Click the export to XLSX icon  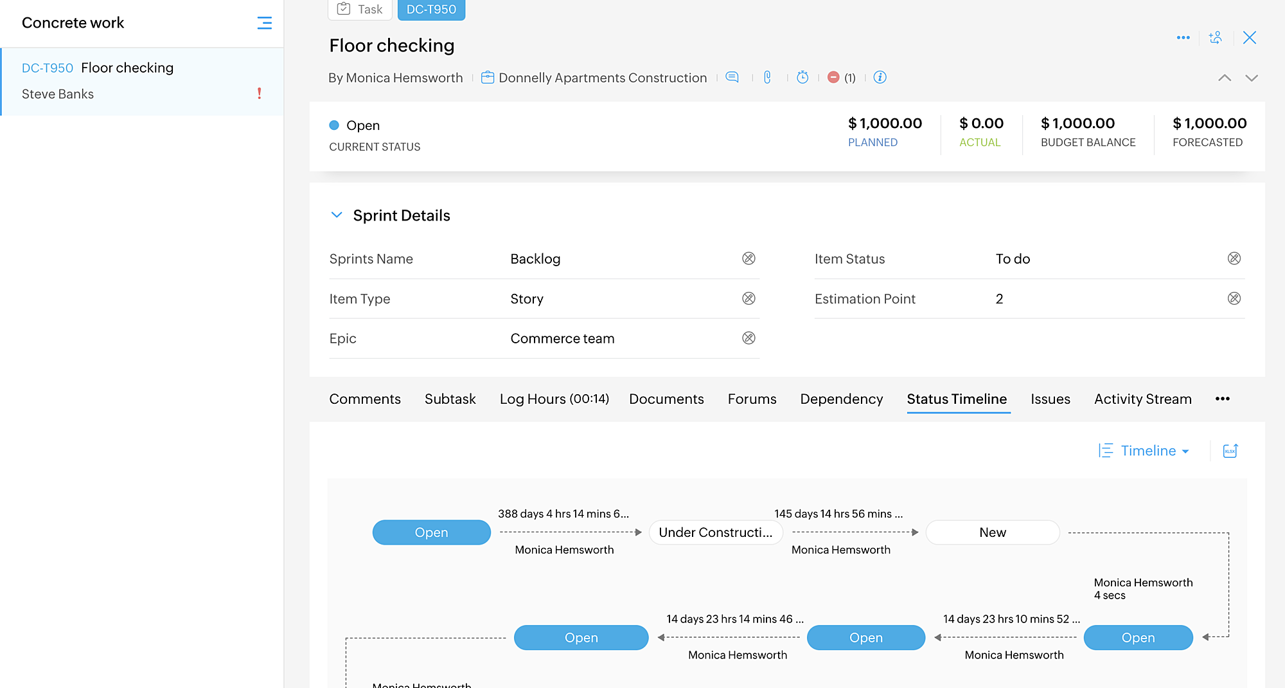tap(1230, 451)
